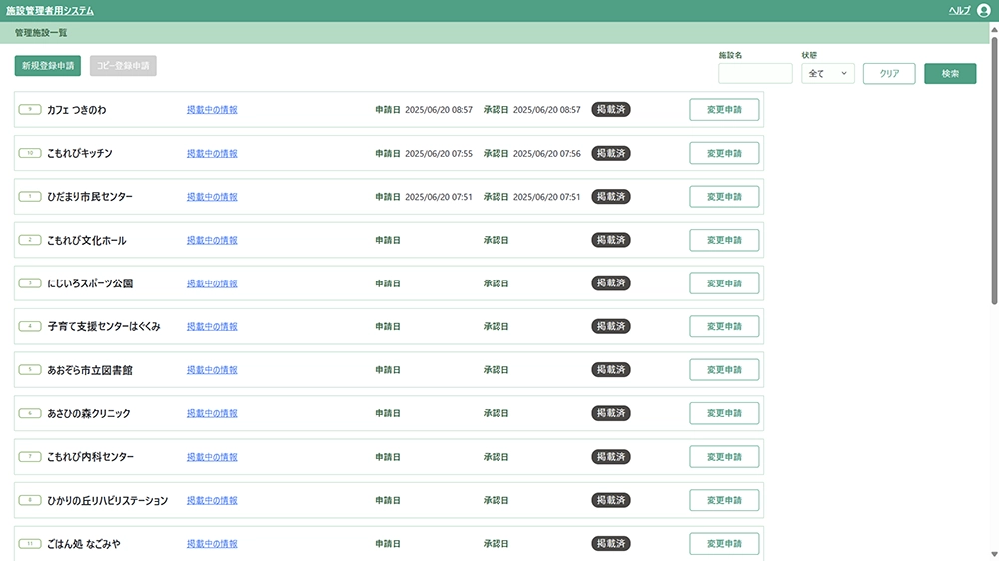Open 掲載中の情報 for カフェ つきのわ
Screen dimensions: 999x561
pyautogui.click(x=212, y=110)
